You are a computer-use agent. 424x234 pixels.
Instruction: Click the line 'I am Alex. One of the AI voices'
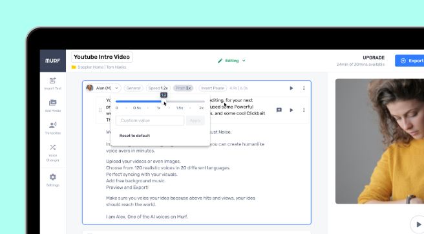click(x=147, y=217)
